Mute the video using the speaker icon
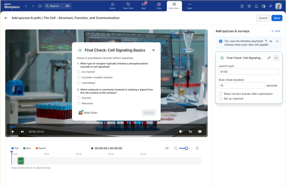Viewport: 286px width, 186px height. [181, 131]
